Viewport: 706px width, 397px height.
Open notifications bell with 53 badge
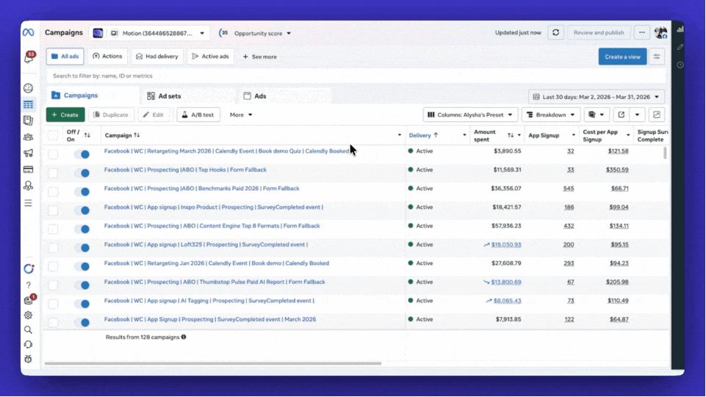pyautogui.click(x=29, y=57)
